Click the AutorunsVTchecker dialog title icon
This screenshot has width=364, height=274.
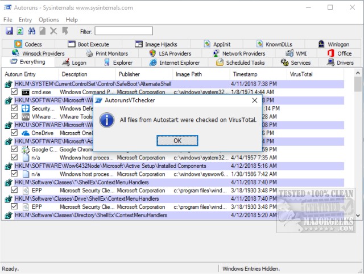click(98, 100)
